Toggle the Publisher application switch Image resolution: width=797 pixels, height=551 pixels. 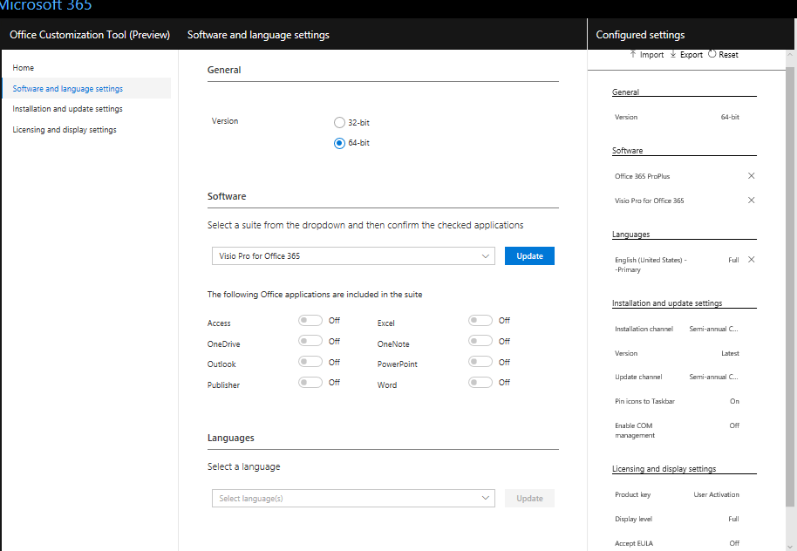tap(310, 382)
